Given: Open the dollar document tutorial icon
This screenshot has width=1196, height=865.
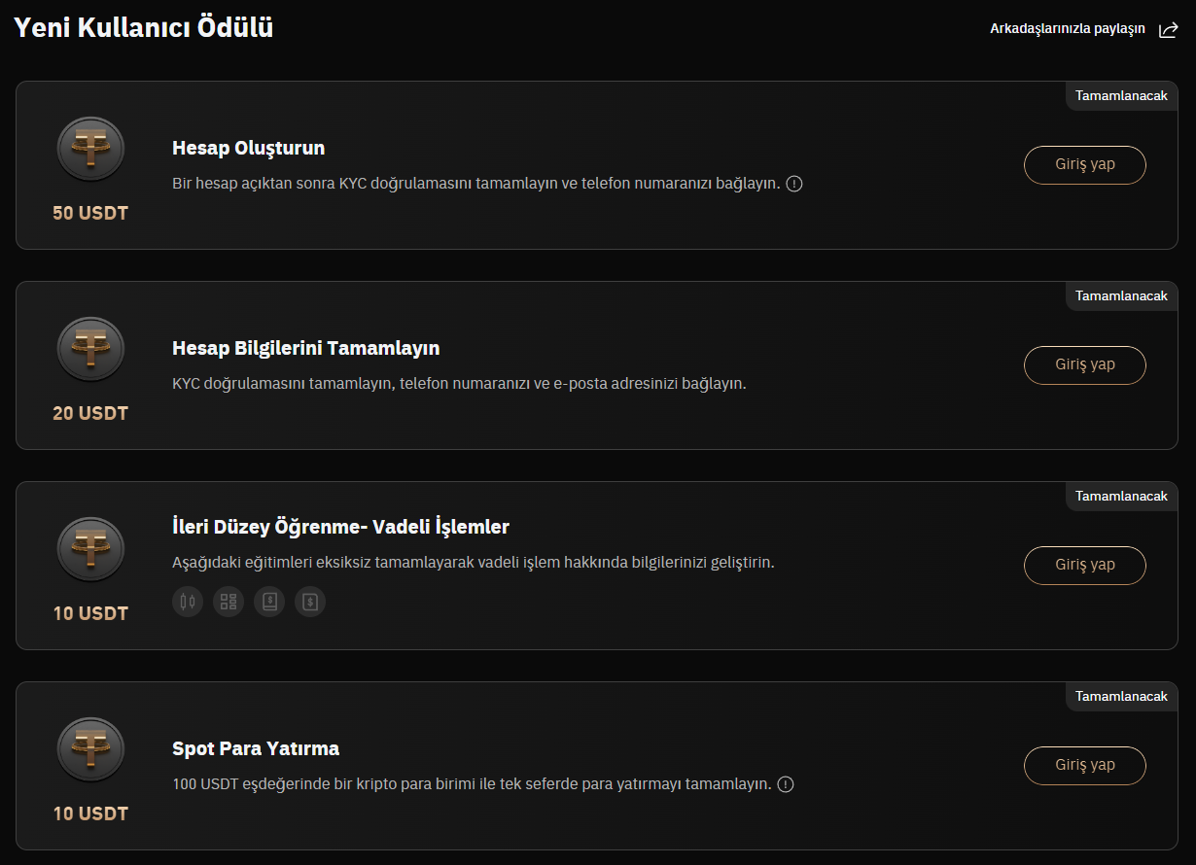Looking at the screenshot, I should [x=310, y=602].
